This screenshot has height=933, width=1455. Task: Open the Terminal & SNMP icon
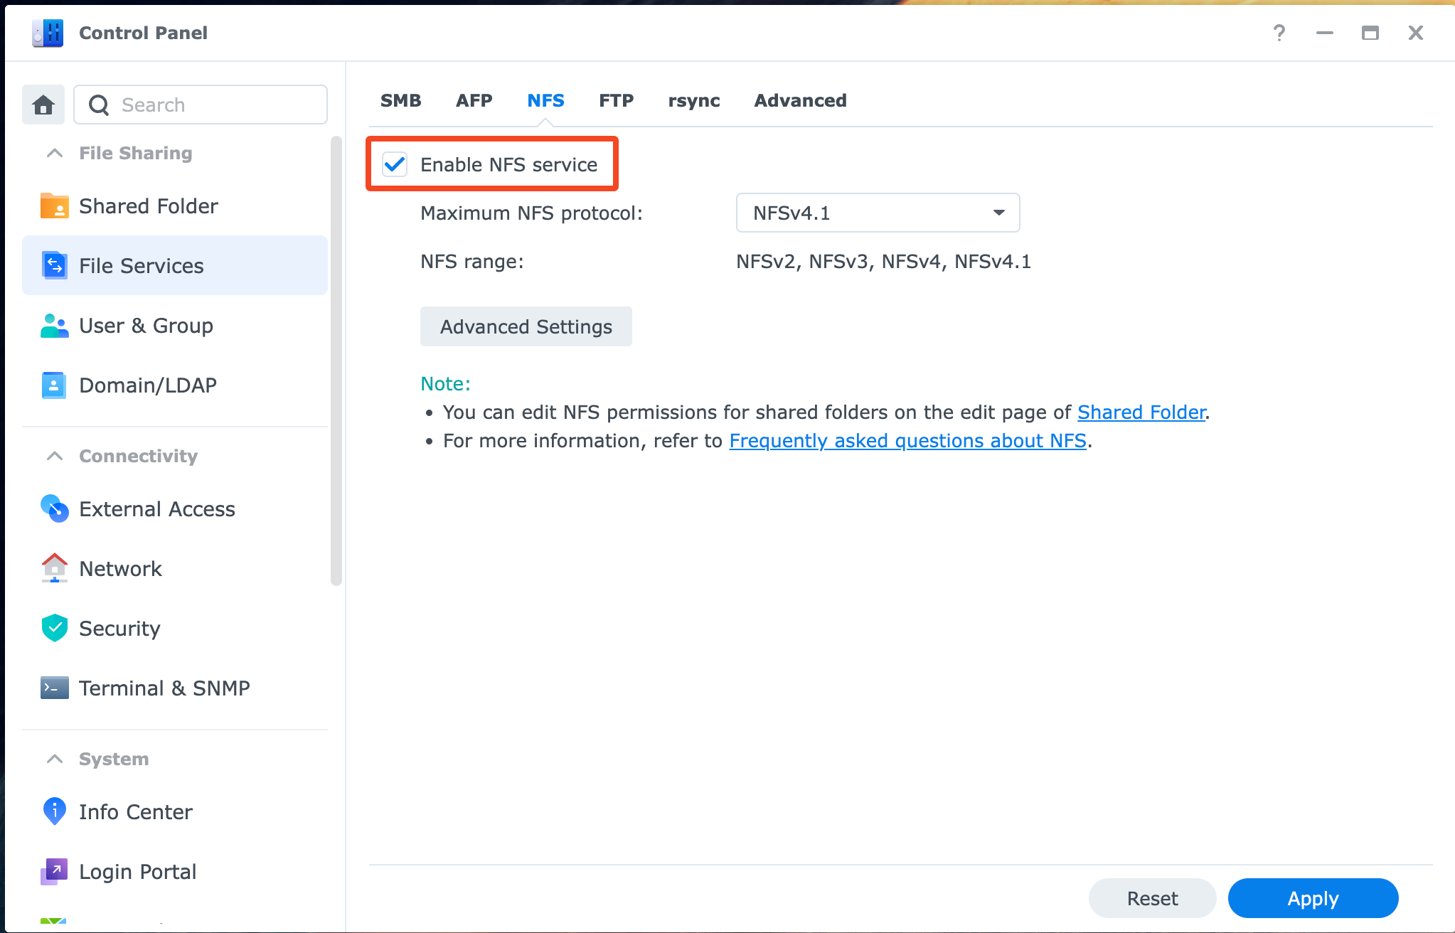[55, 688]
